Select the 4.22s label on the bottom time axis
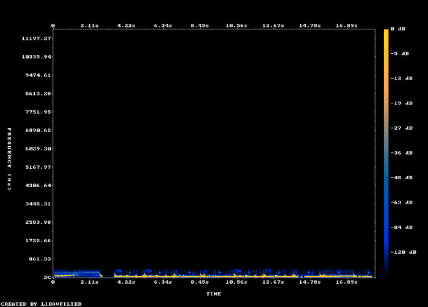Viewport: 428px width, 307px height. 126,282
